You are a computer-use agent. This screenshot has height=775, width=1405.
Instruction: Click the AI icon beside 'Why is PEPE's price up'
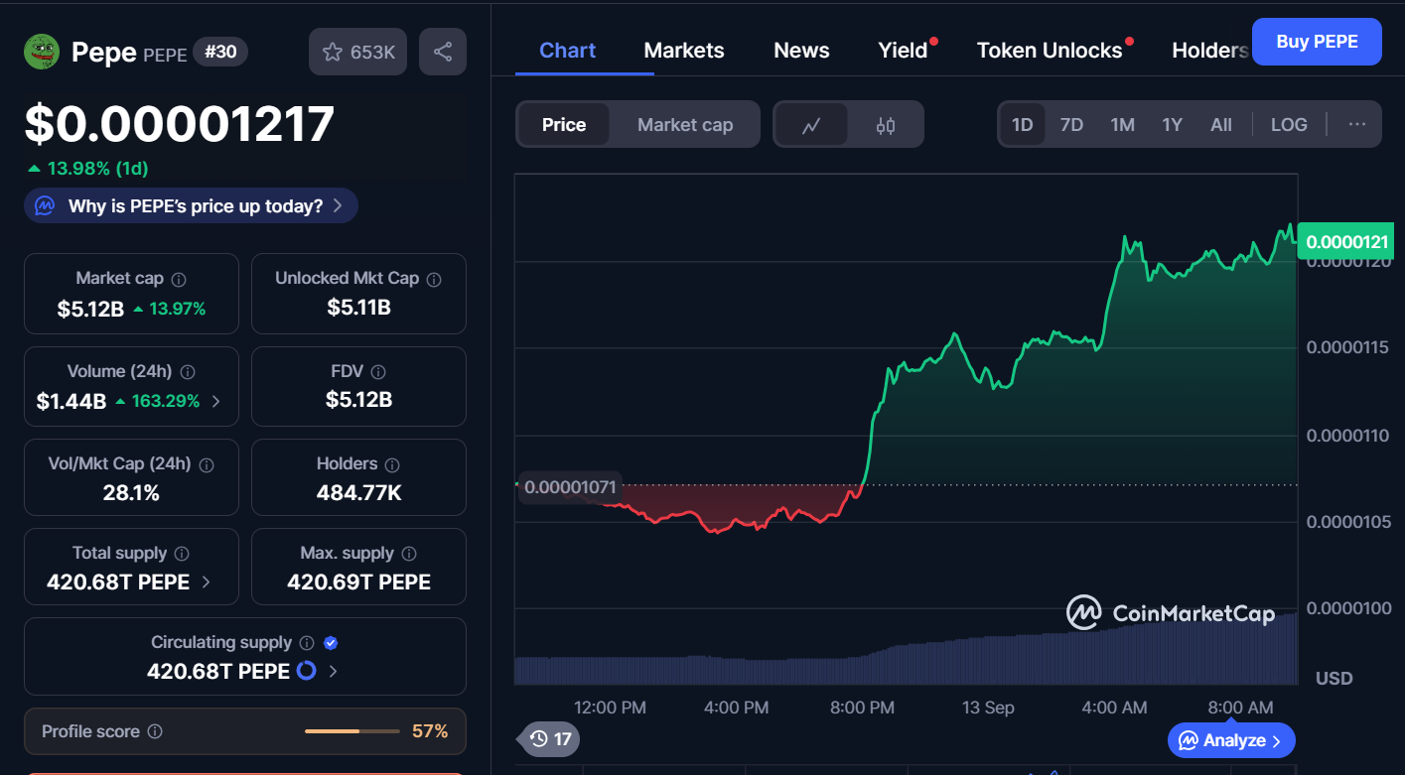click(x=45, y=206)
